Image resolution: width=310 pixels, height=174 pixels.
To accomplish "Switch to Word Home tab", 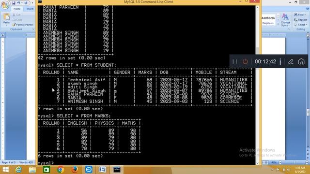I will pos(17,9).
